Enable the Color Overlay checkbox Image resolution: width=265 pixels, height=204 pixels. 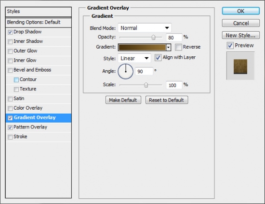[x=10, y=108]
